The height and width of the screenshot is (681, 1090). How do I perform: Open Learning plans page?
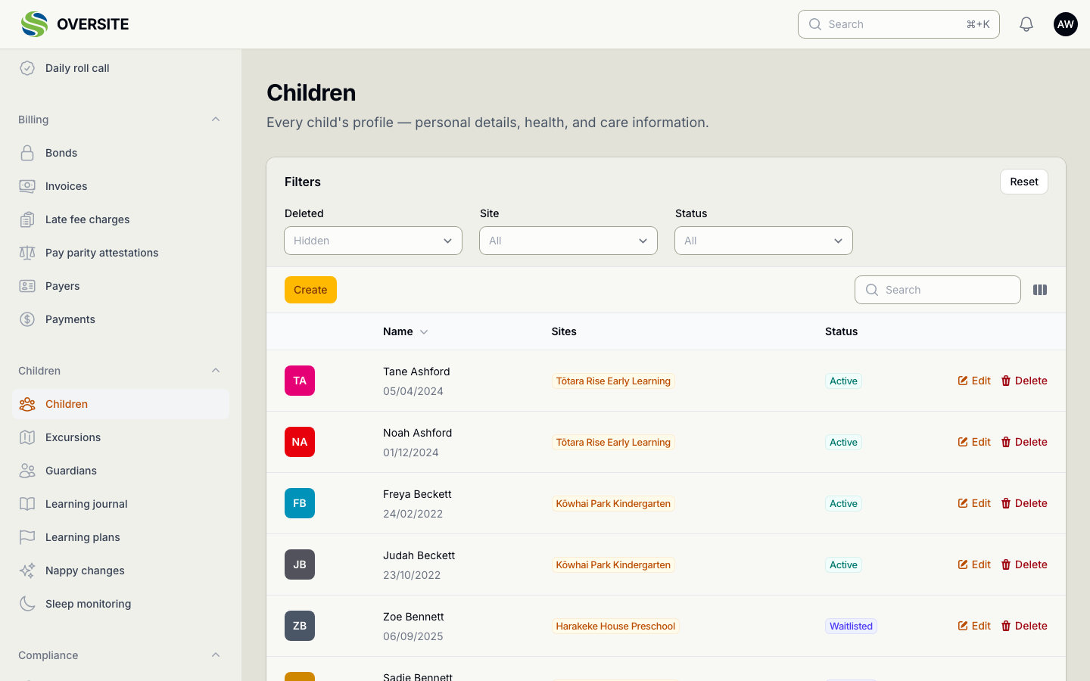click(121, 537)
